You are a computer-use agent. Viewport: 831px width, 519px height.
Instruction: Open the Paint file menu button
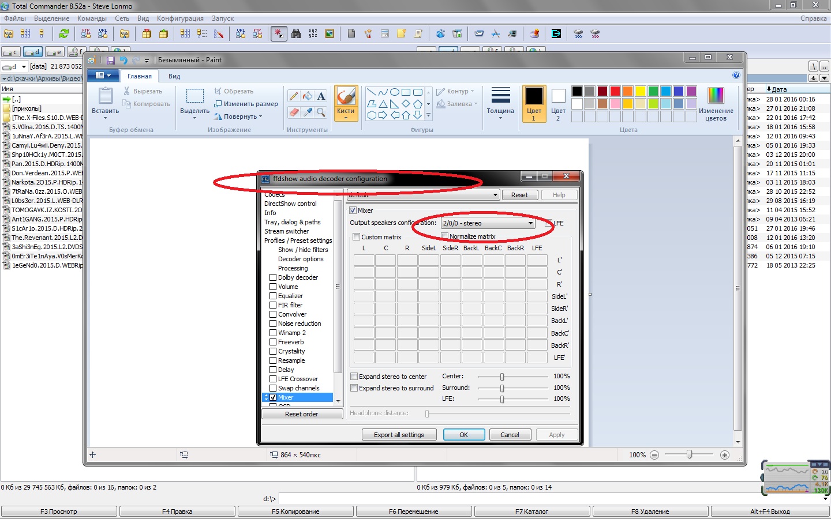click(x=103, y=76)
